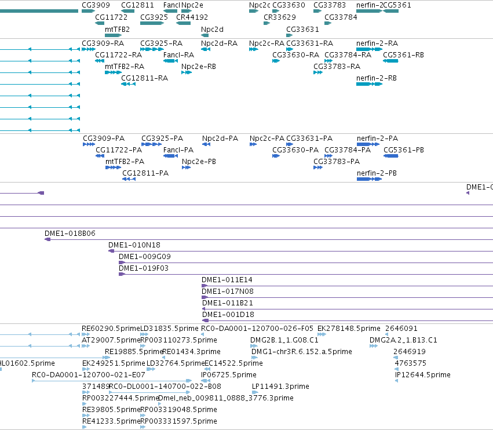The image size is (493, 430).
Task: Click EST AT29007.5prime
Action: (86, 346)
